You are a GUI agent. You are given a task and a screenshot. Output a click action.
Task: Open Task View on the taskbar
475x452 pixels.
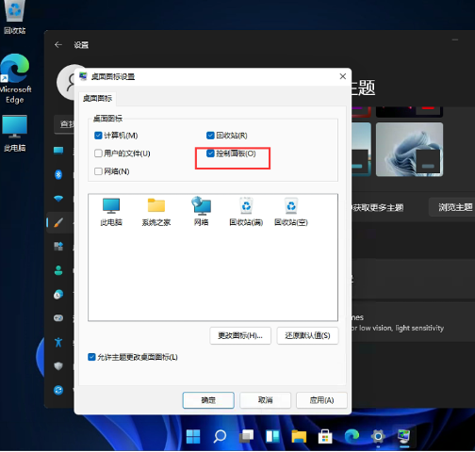click(x=246, y=436)
